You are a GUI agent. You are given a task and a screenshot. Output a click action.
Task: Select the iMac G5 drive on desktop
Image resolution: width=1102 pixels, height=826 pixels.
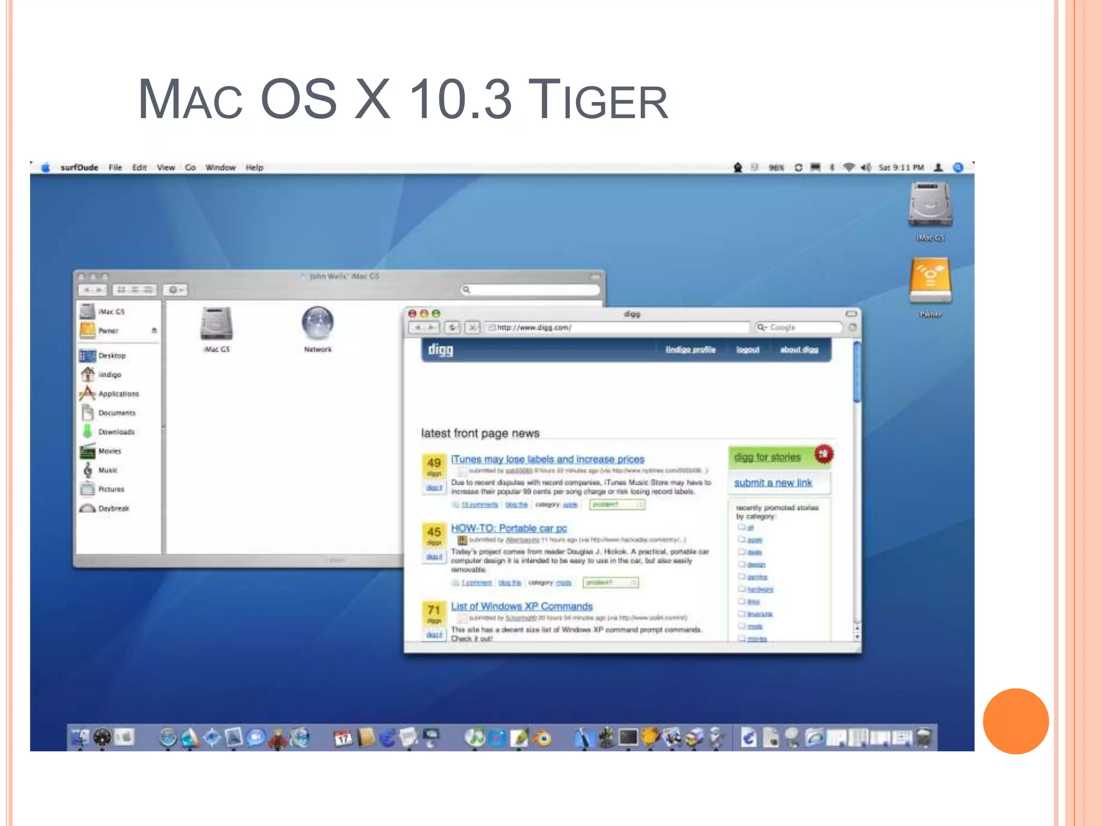pyautogui.click(x=930, y=211)
